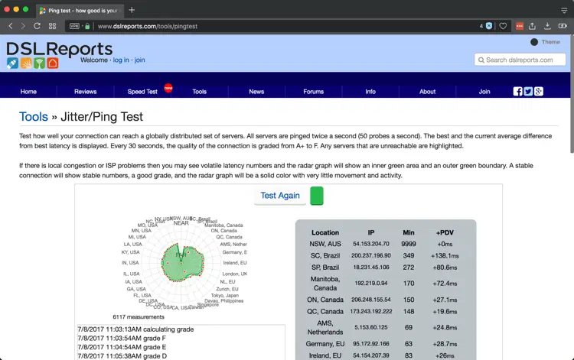Image resolution: width=574 pixels, height=360 pixels.
Task: Open the Google Plus icon in nav bar
Action: coord(539,92)
